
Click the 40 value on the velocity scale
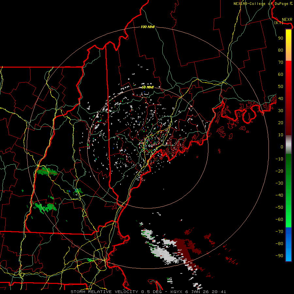281,98
